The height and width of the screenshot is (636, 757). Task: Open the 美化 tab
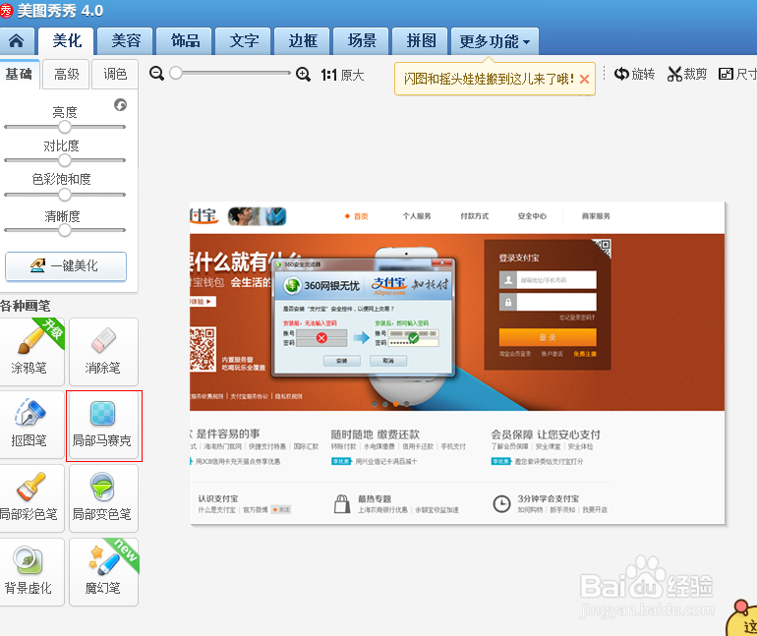click(67, 41)
